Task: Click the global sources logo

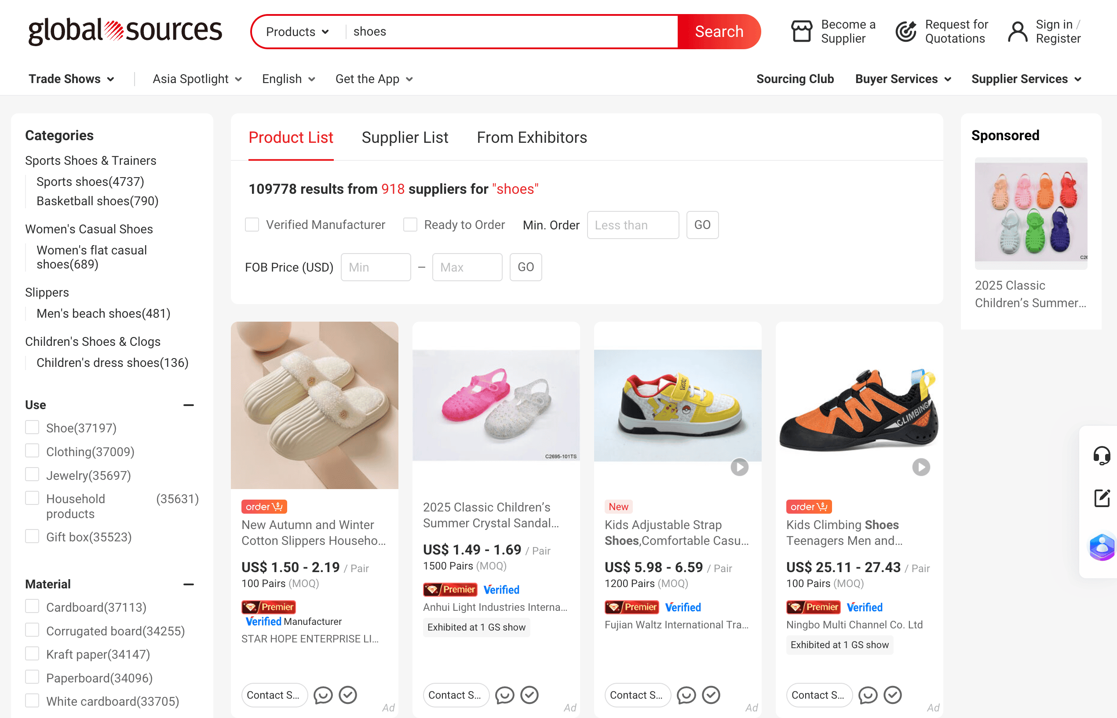Action: pyautogui.click(x=125, y=31)
